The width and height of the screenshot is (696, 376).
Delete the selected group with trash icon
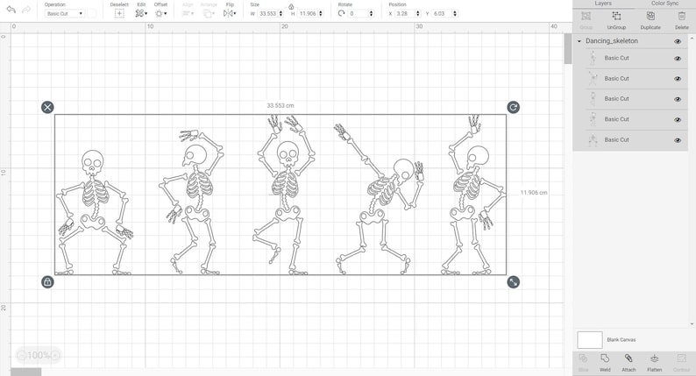pos(682,16)
